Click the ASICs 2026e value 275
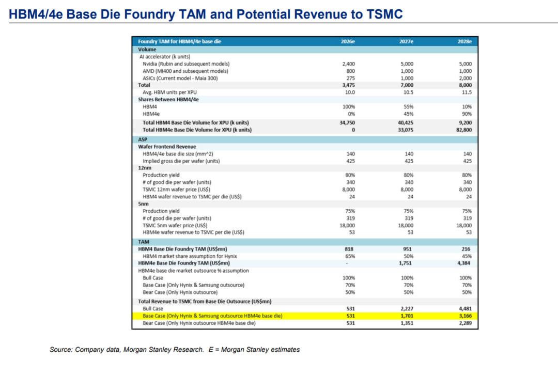This screenshot has height=375, width=558. point(350,79)
